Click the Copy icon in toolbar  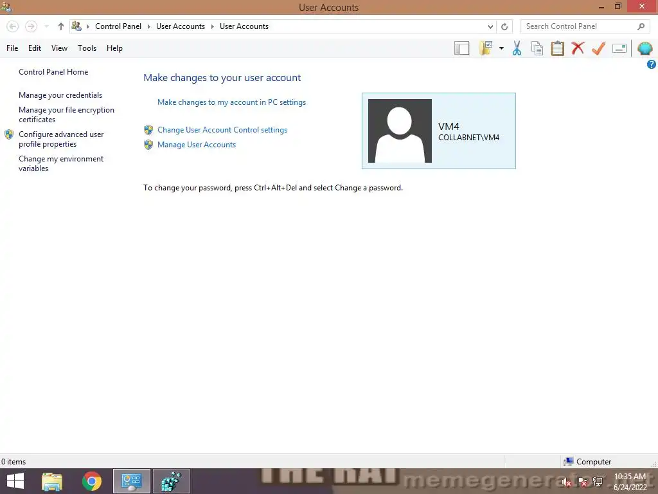tap(537, 48)
